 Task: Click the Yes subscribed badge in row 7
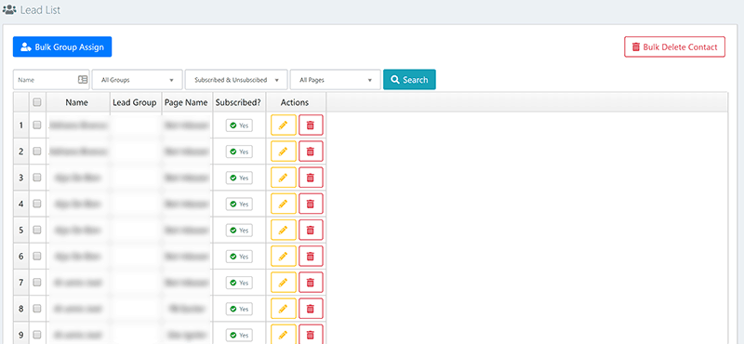(x=239, y=283)
